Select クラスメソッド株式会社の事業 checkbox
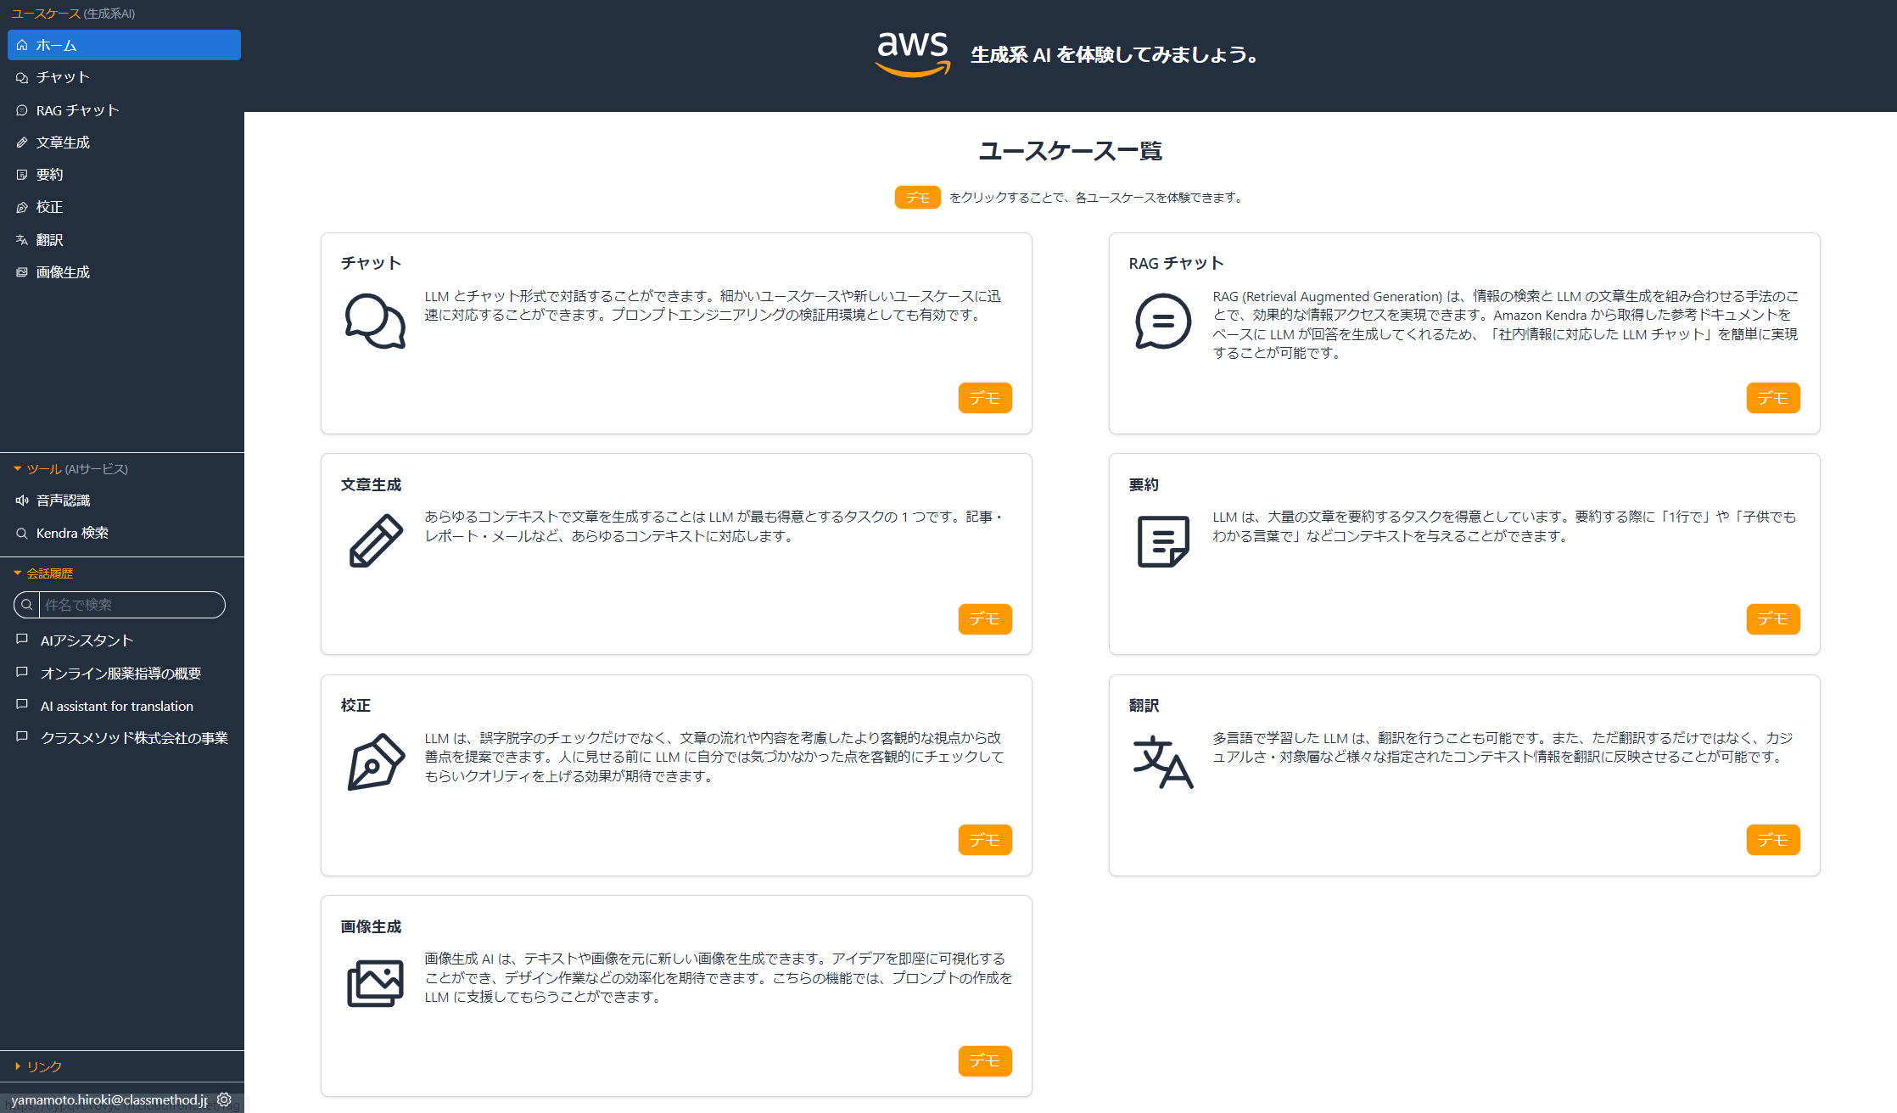The width and height of the screenshot is (1897, 1113). [21, 738]
